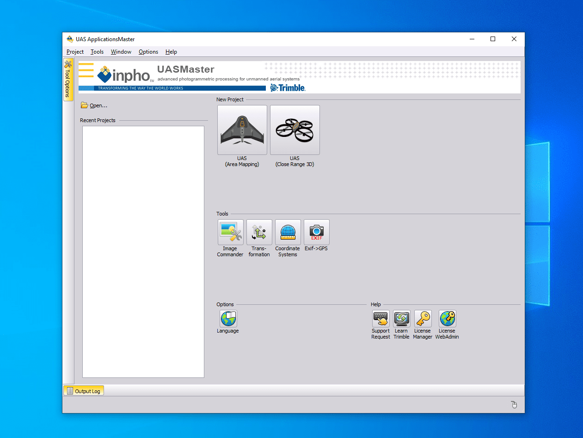The height and width of the screenshot is (438, 583).
Task: Open the Language options
Action: 227,319
